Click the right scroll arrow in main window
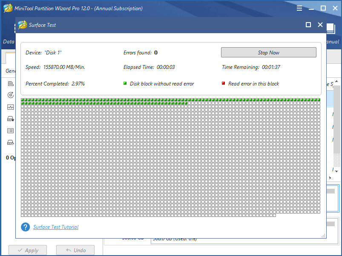This screenshot has height=256, width=342. (x=330, y=178)
